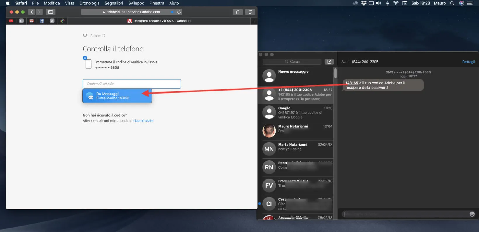Click the 'Codice di sei cifre' field
479x232 pixels.
tap(132, 84)
